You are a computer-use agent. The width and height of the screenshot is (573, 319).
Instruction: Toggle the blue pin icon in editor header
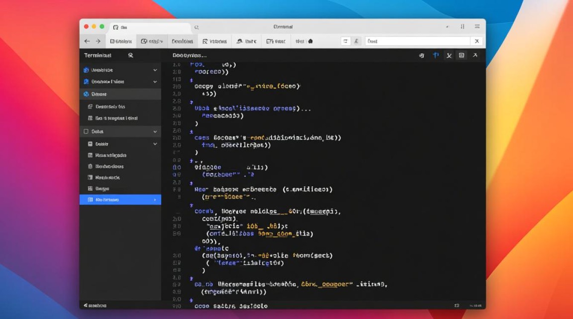point(435,55)
